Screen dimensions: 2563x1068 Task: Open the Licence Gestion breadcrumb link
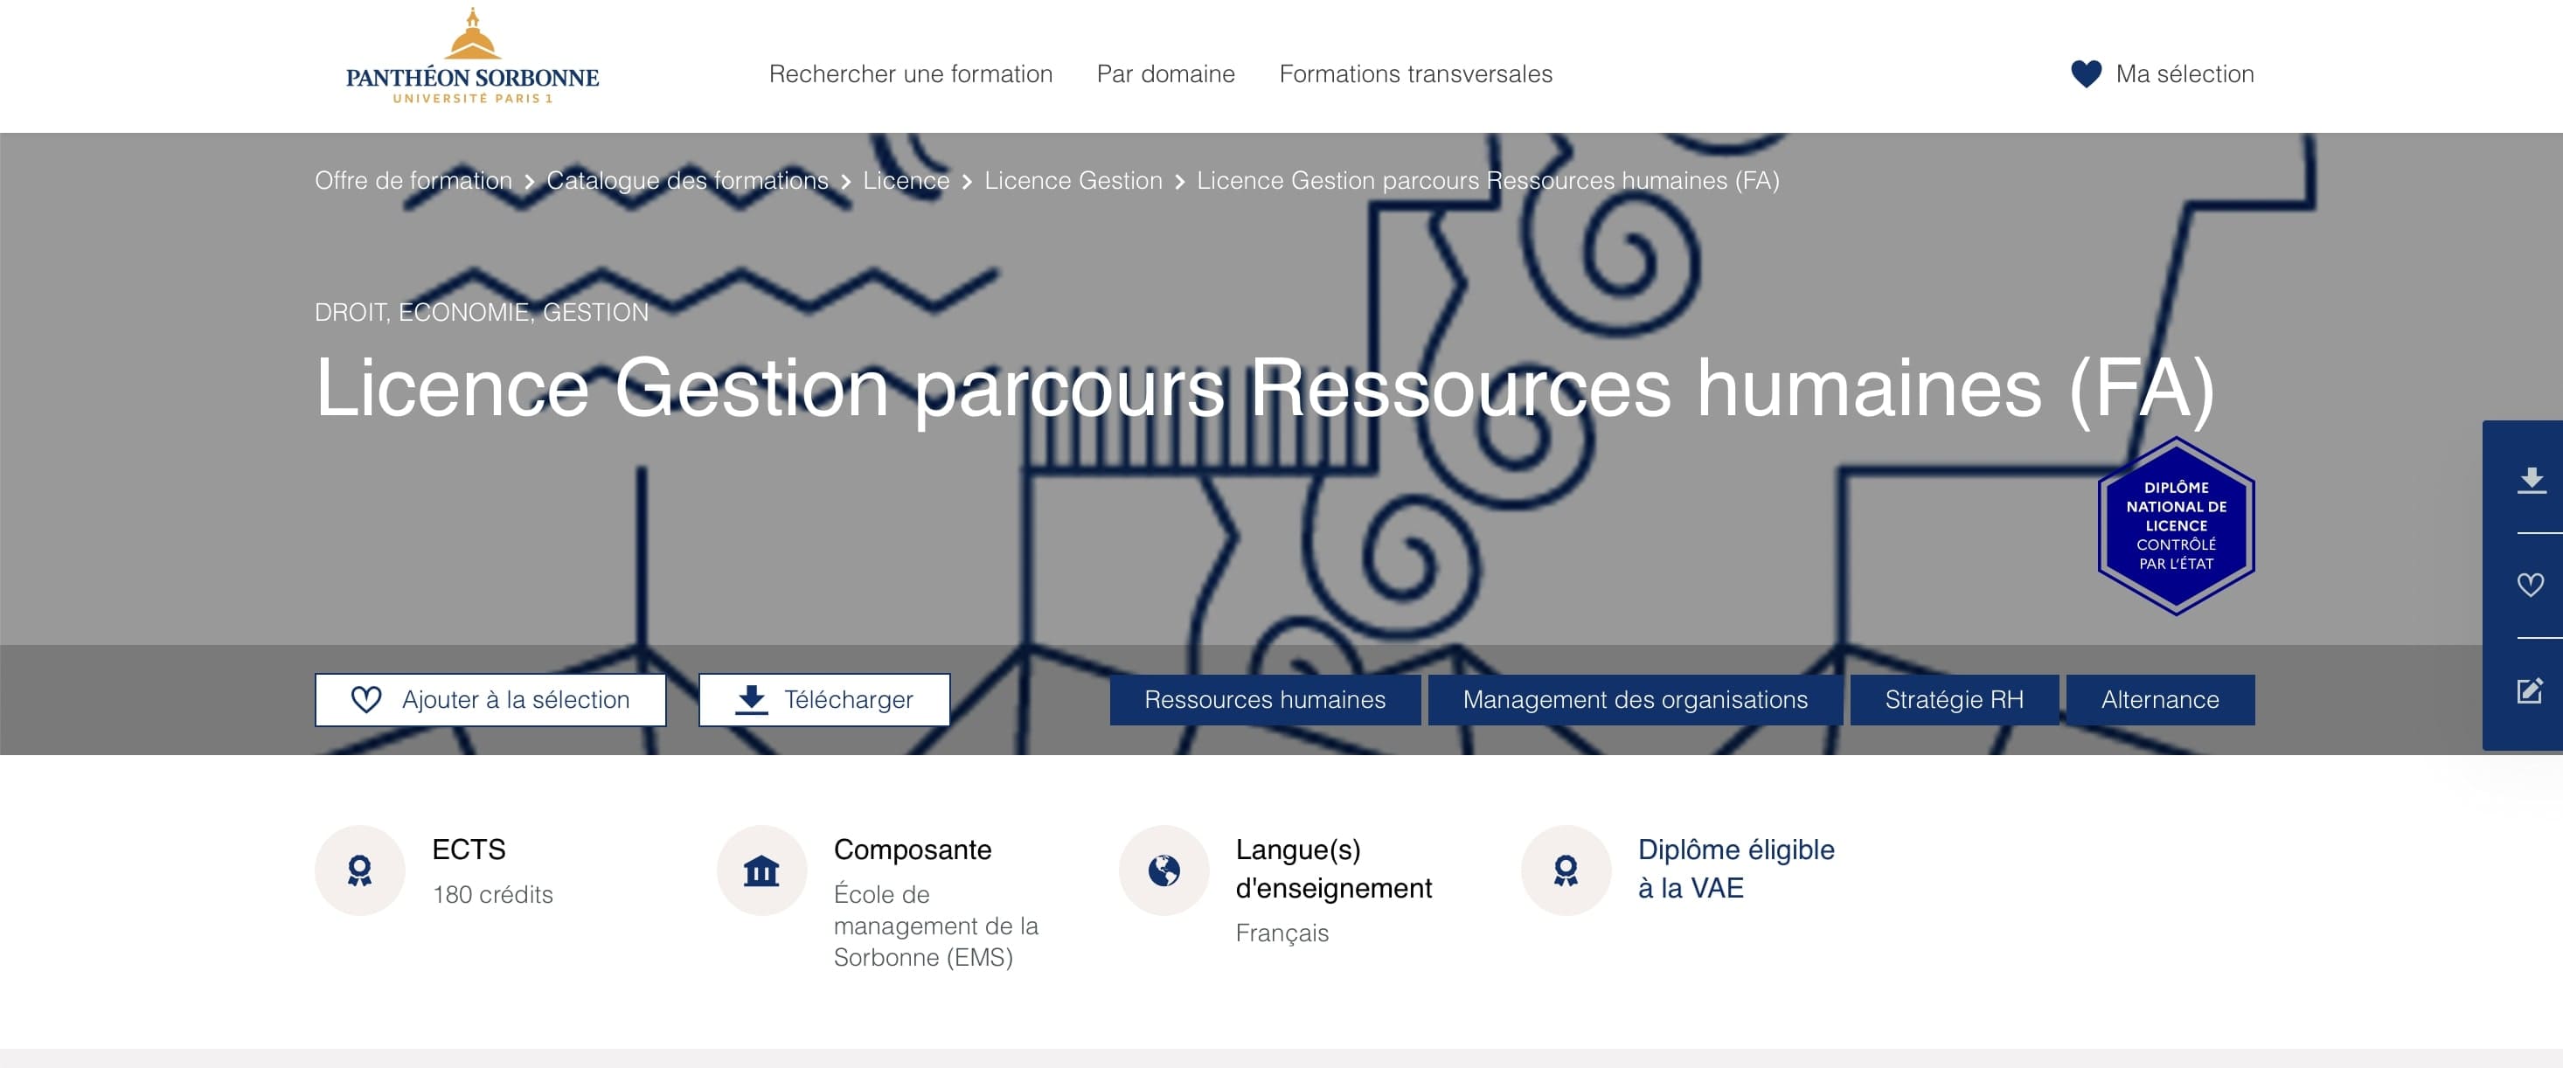tap(1073, 180)
